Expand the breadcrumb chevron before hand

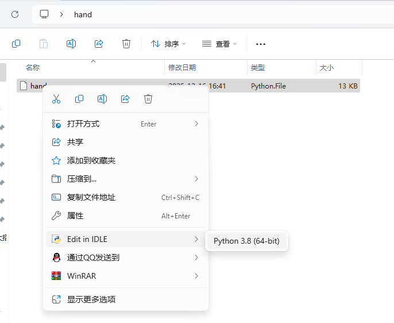[61, 14]
